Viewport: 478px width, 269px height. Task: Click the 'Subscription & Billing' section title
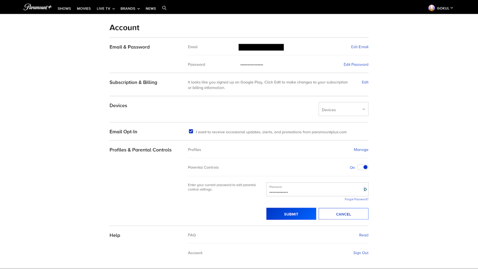point(133,82)
